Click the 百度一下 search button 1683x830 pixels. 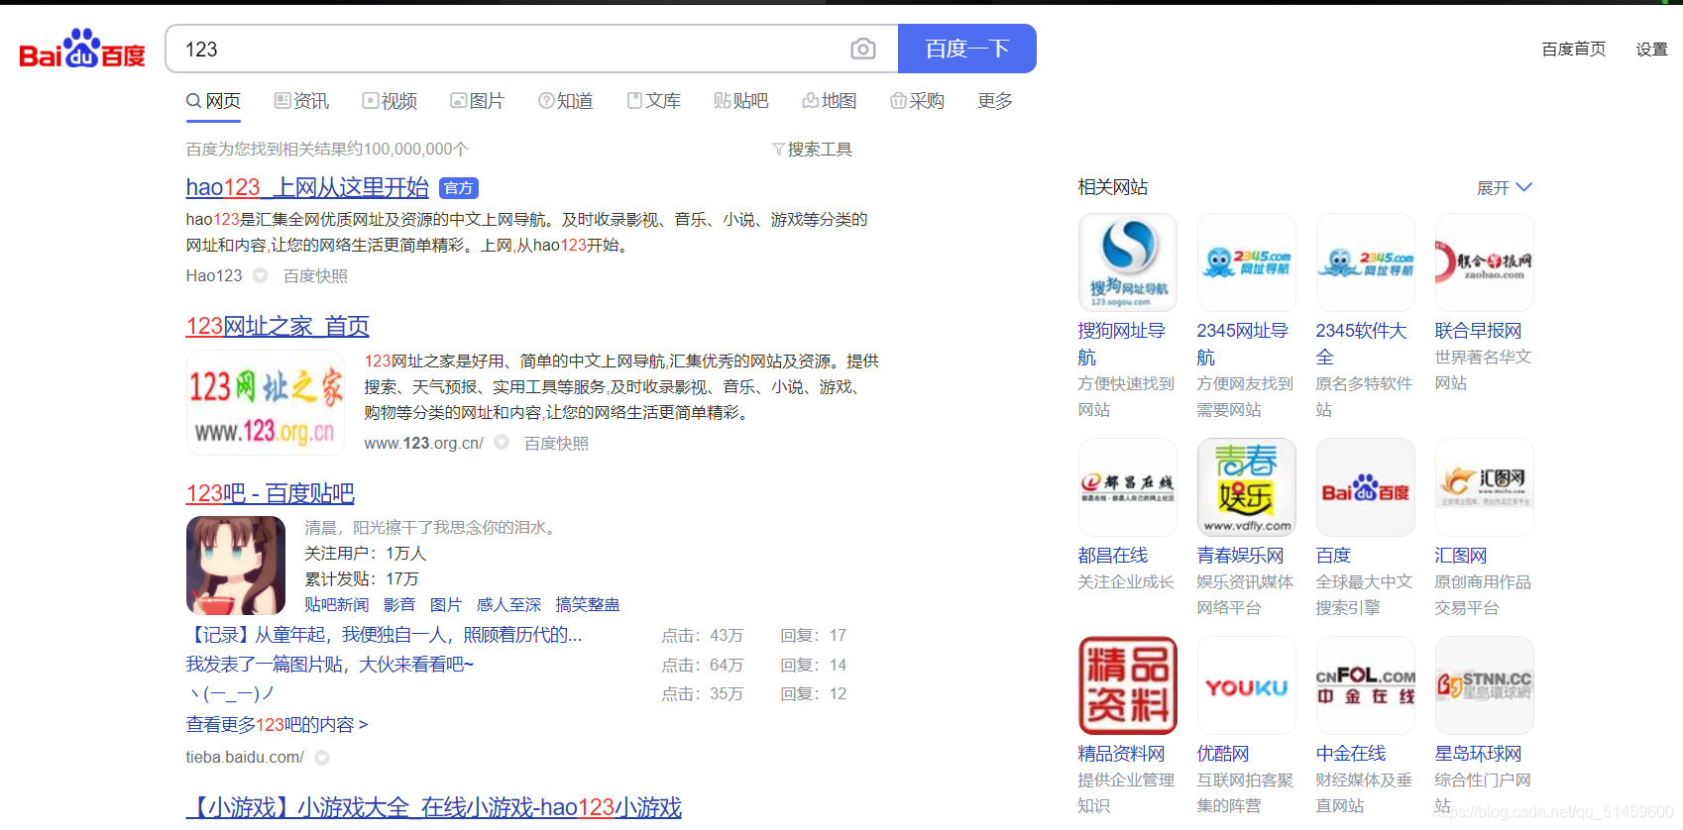click(966, 49)
